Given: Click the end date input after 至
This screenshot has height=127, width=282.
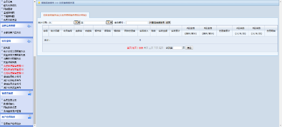Looking at the screenshot, I should [95, 23].
